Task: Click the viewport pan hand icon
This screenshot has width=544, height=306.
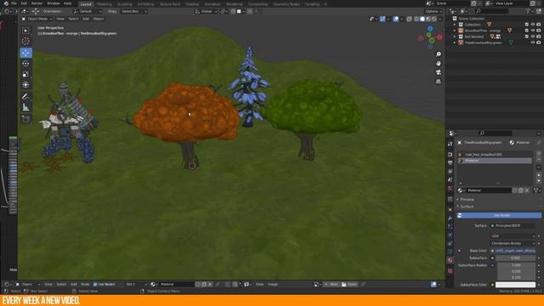Action: [439, 64]
